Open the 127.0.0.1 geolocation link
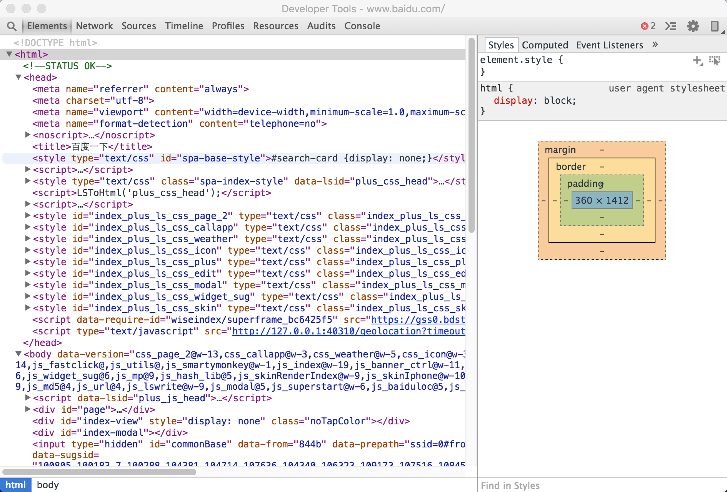 pyautogui.click(x=349, y=331)
